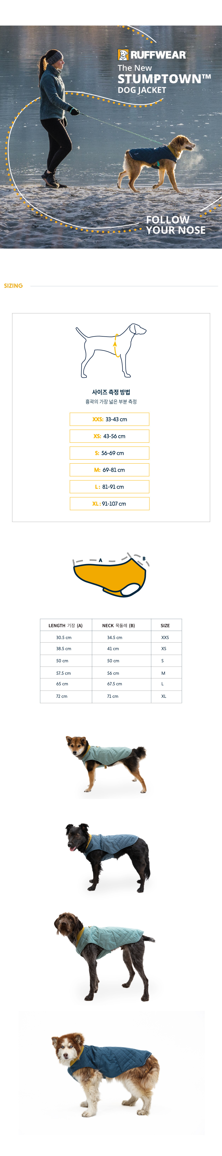The width and height of the screenshot is (222, 1156).
Task: Click the FOLLOW YOUR NOSE slogan text
Action: 175,225
